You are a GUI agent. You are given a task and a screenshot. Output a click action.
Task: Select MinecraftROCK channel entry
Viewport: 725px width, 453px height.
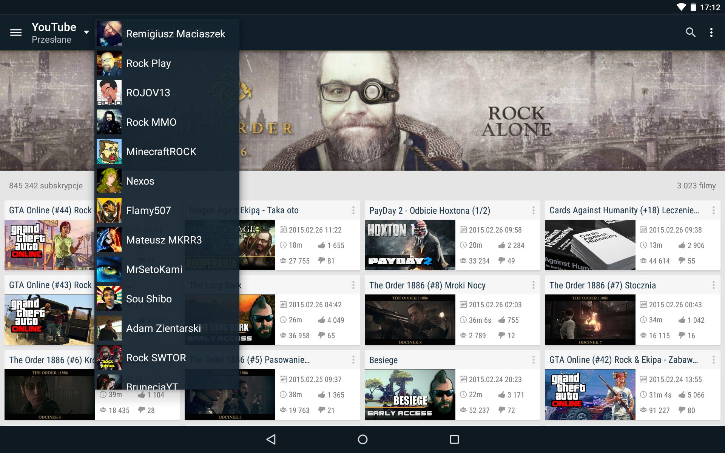[x=167, y=152]
